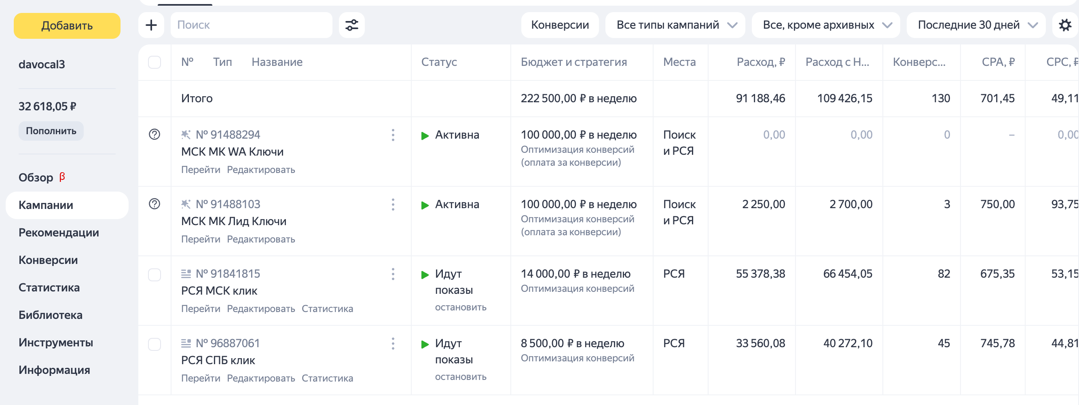
Task: Open three-dot menu for РСЯ СПБ клик
Action: 393,344
